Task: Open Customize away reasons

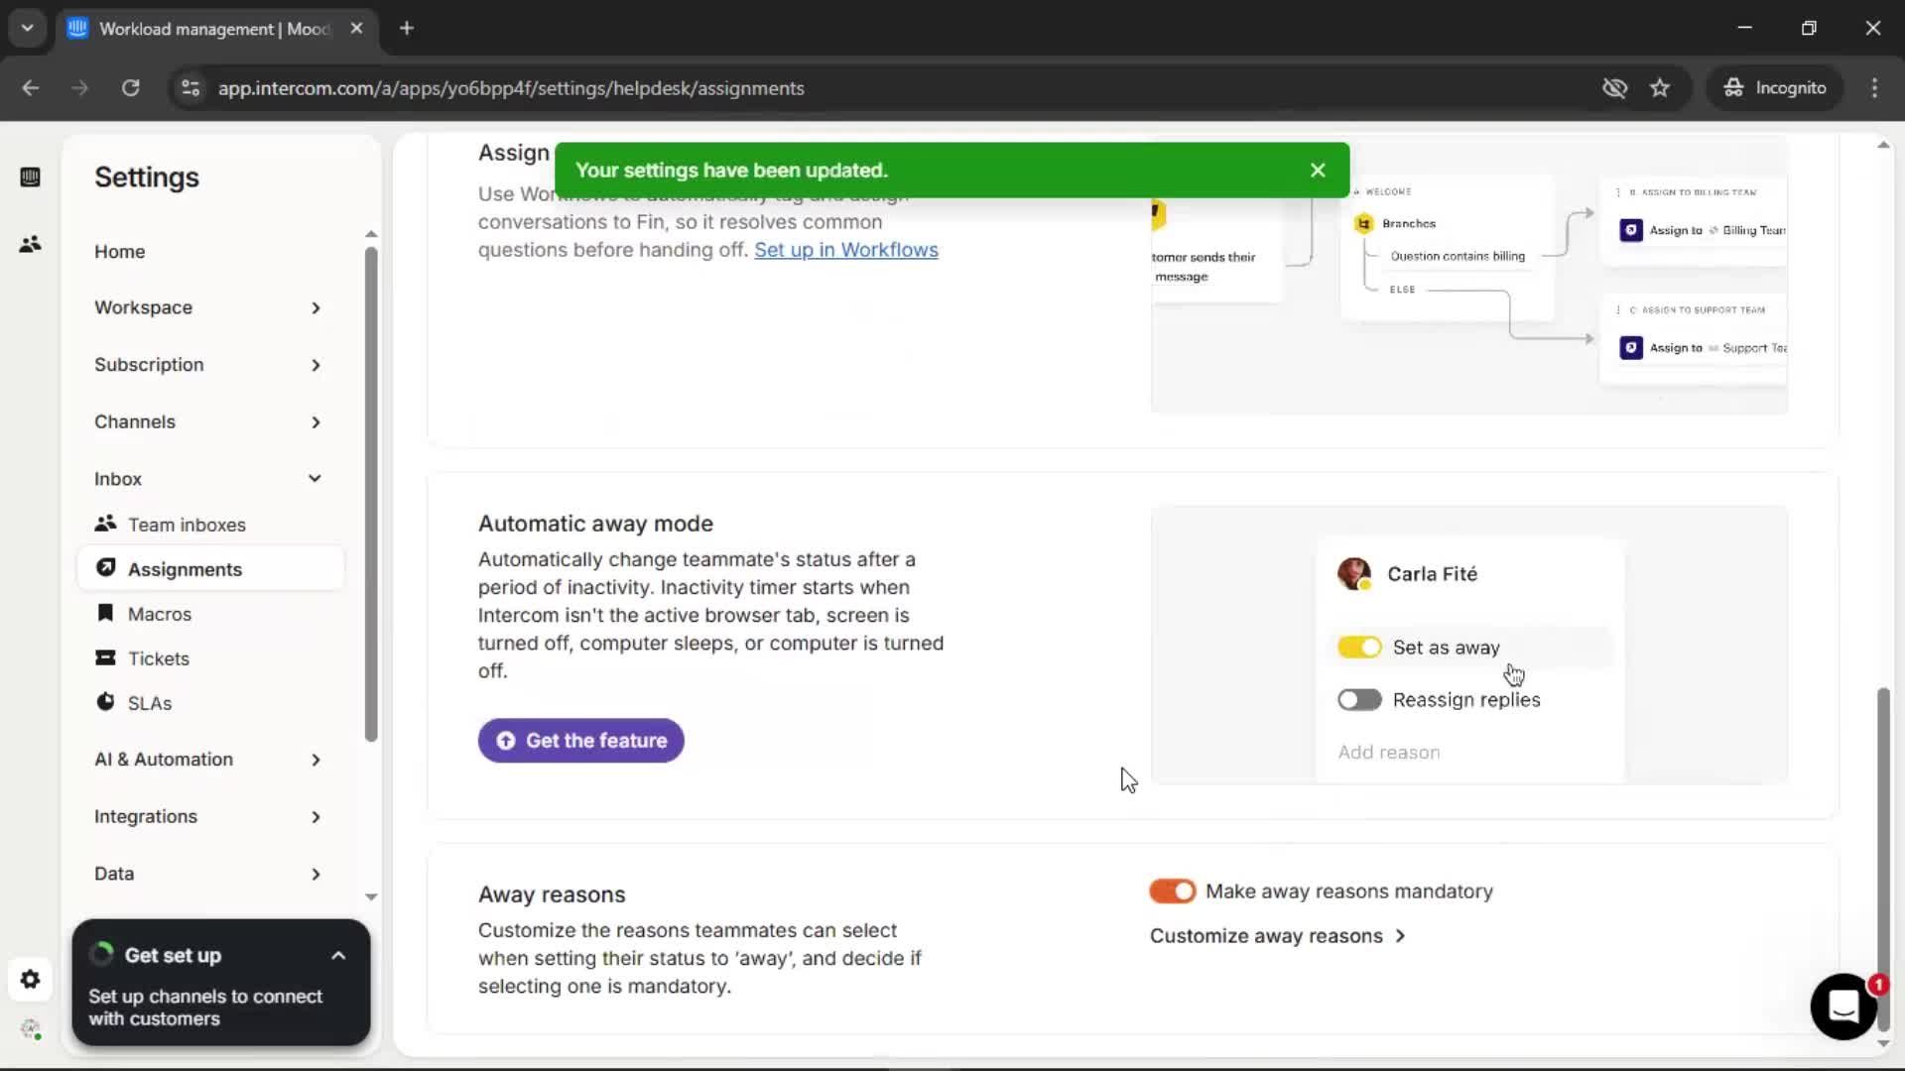Action: [x=1277, y=936]
